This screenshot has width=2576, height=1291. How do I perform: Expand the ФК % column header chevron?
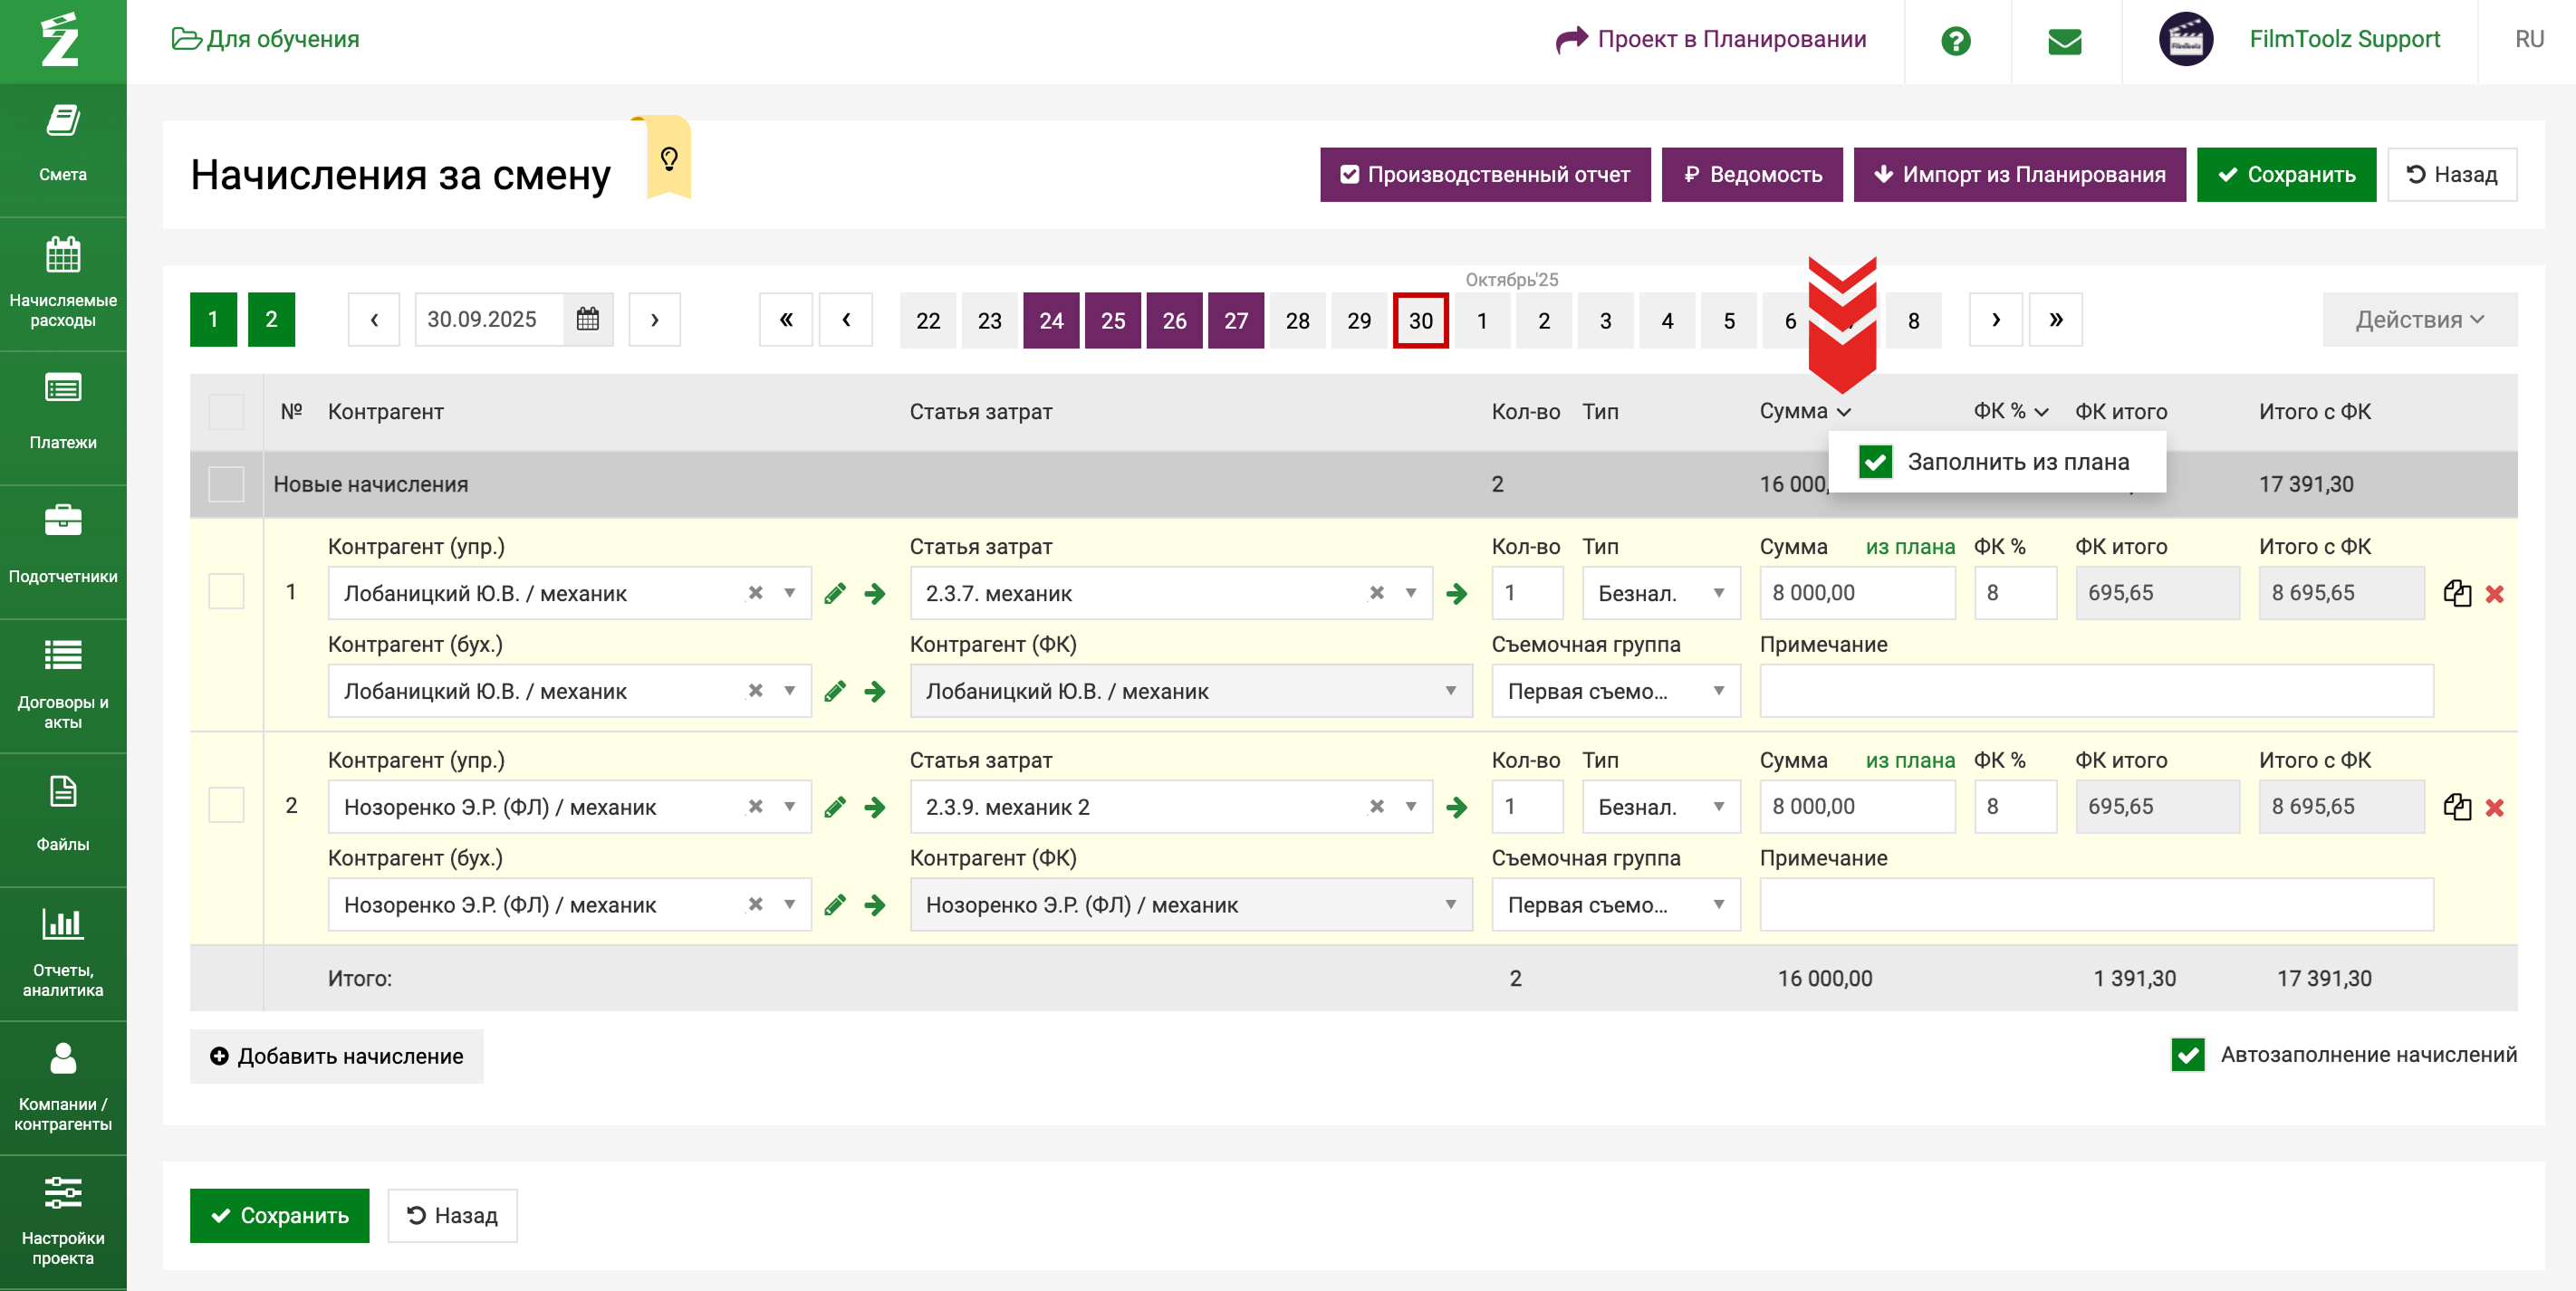click(x=2041, y=412)
